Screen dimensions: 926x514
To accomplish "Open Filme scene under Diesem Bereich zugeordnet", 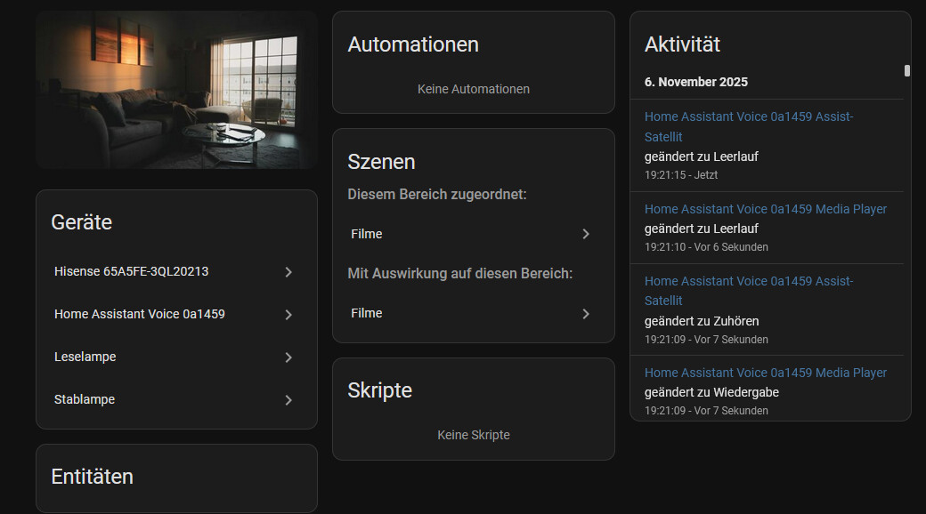I will [x=473, y=234].
